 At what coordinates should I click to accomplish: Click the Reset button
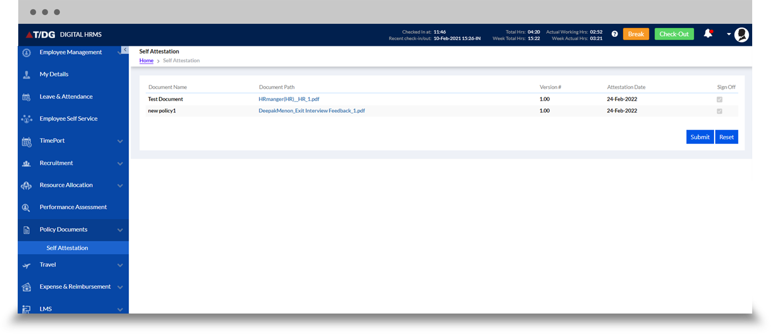click(726, 137)
